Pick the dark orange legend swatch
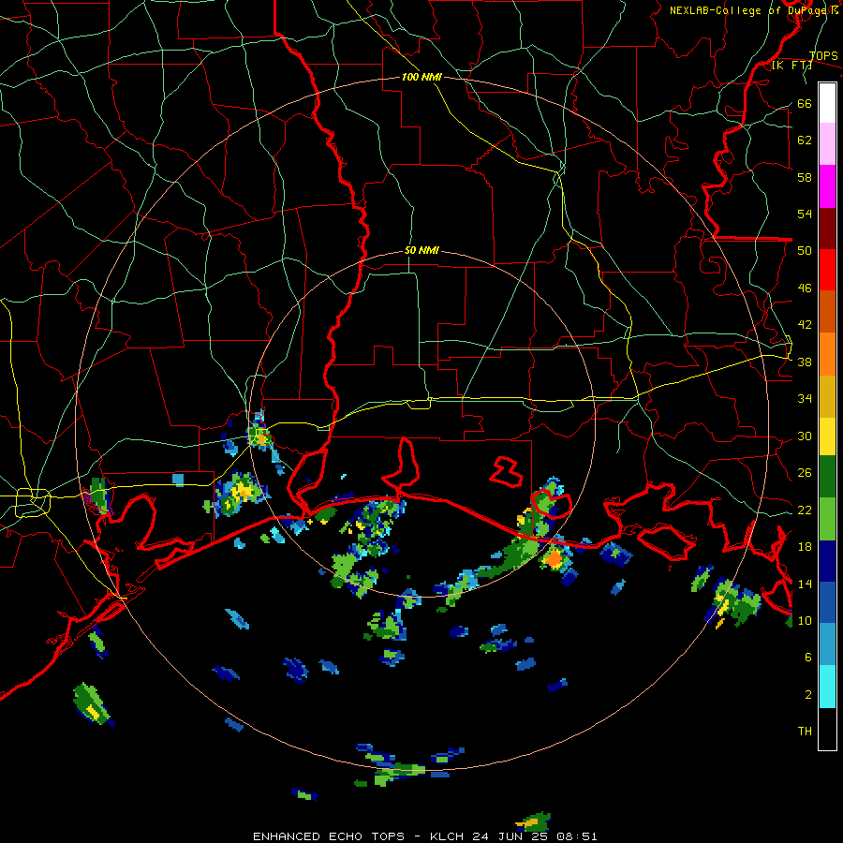Viewport: 843px width, 843px height. [x=827, y=311]
